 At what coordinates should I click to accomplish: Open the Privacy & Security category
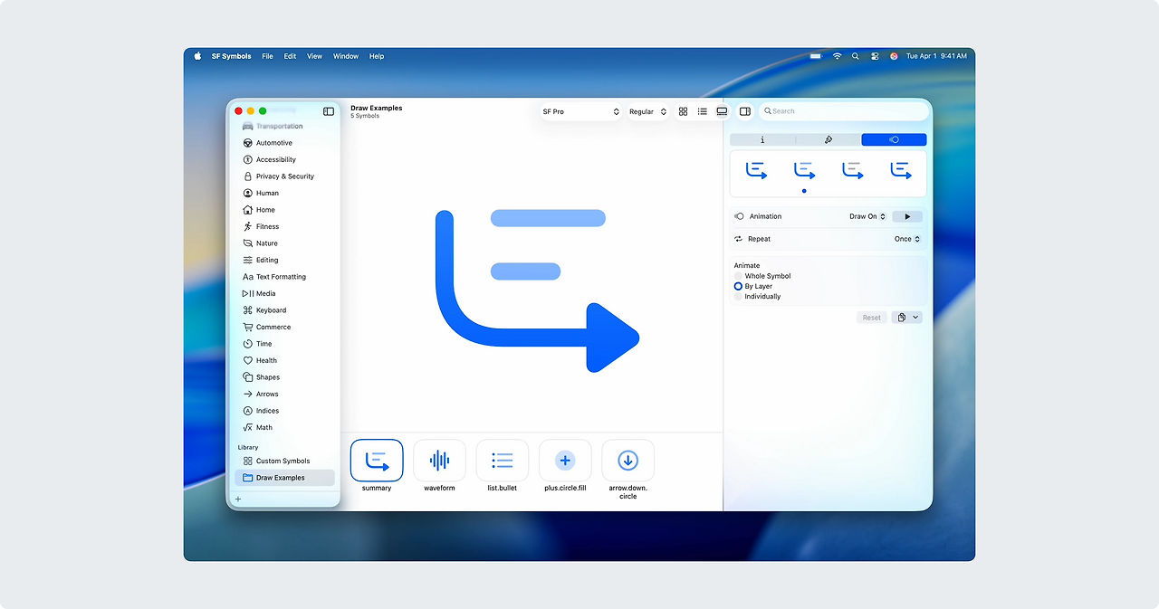[284, 176]
